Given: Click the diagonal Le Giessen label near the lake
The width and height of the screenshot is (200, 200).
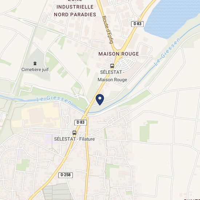Looking at the screenshot, I should click(167, 52).
